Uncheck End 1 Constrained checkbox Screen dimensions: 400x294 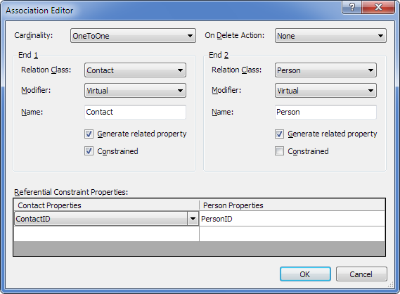[x=89, y=151]
